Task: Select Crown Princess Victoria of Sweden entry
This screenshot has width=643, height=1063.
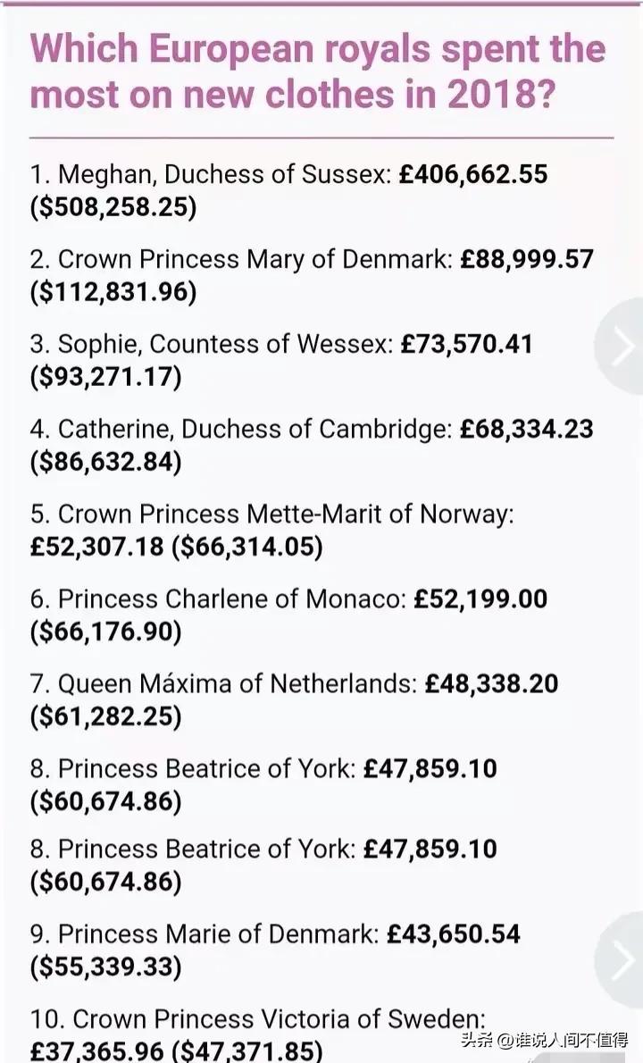Action: click(259, 1018)
